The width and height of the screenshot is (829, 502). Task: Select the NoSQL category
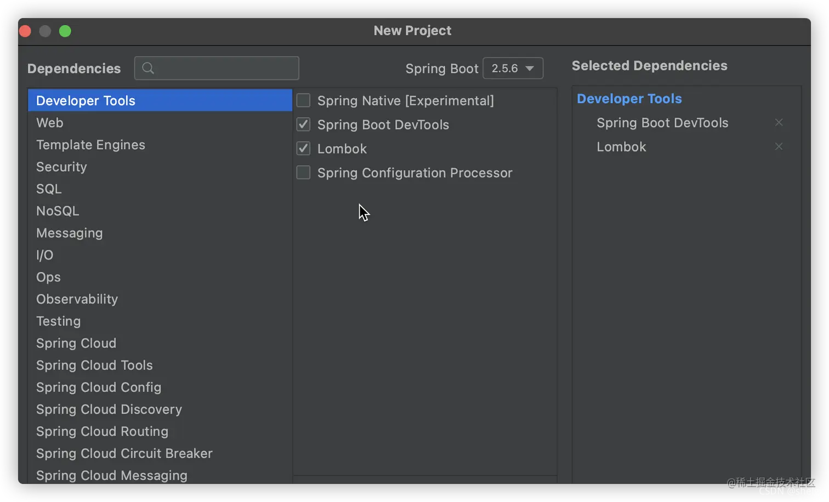click(160, 211)
